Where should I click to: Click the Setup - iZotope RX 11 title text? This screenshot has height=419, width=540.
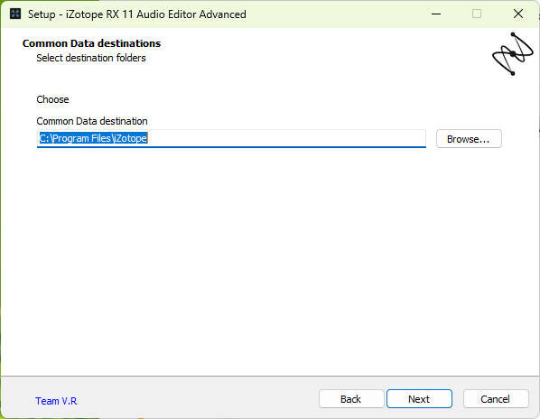[137, 14]
